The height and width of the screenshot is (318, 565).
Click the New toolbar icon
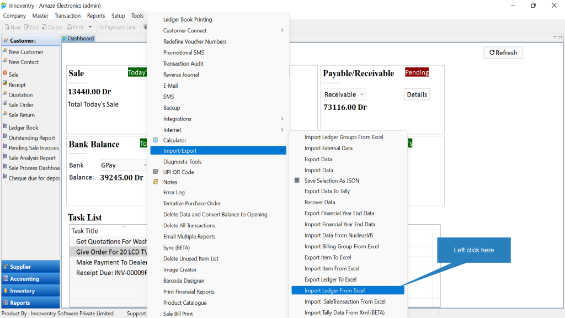pos(7,28)
